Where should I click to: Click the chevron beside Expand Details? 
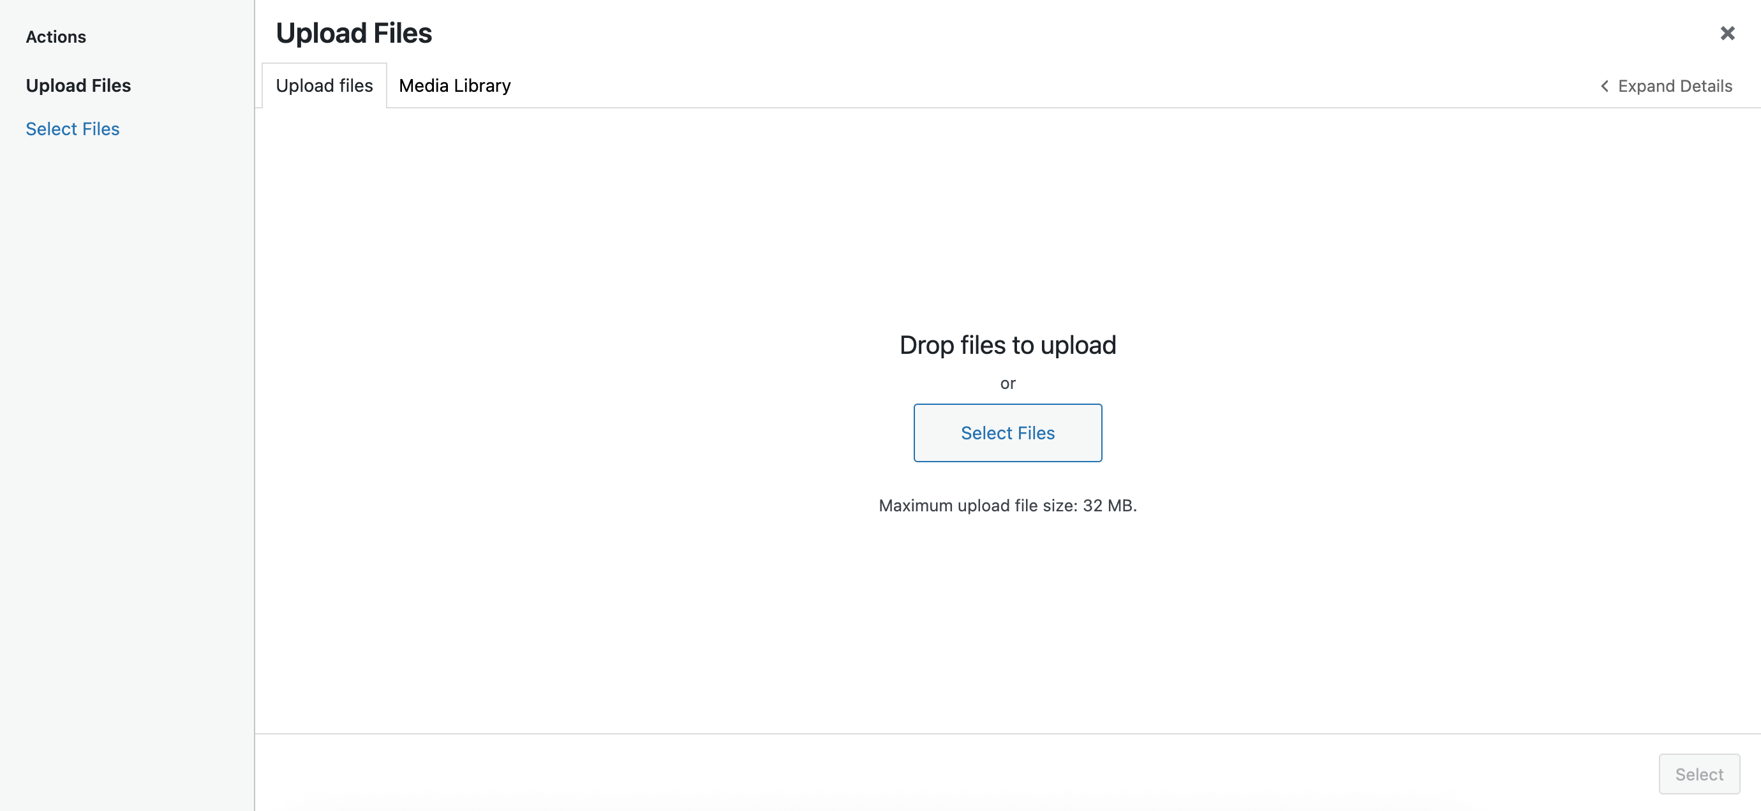click(x=1605, y=86)
